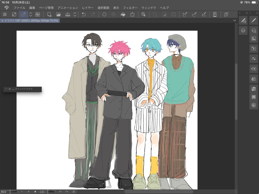Click the Fill paint bucket icon
This screenshot has width=259, height=194.
[123, 14]
